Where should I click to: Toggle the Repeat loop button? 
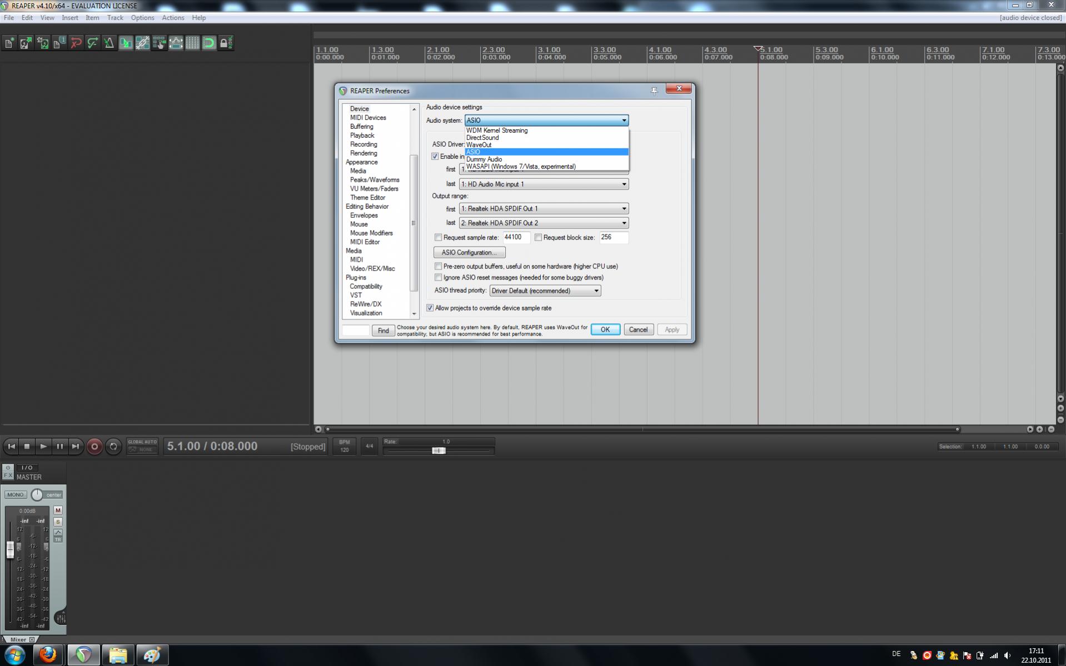point(113,447)
